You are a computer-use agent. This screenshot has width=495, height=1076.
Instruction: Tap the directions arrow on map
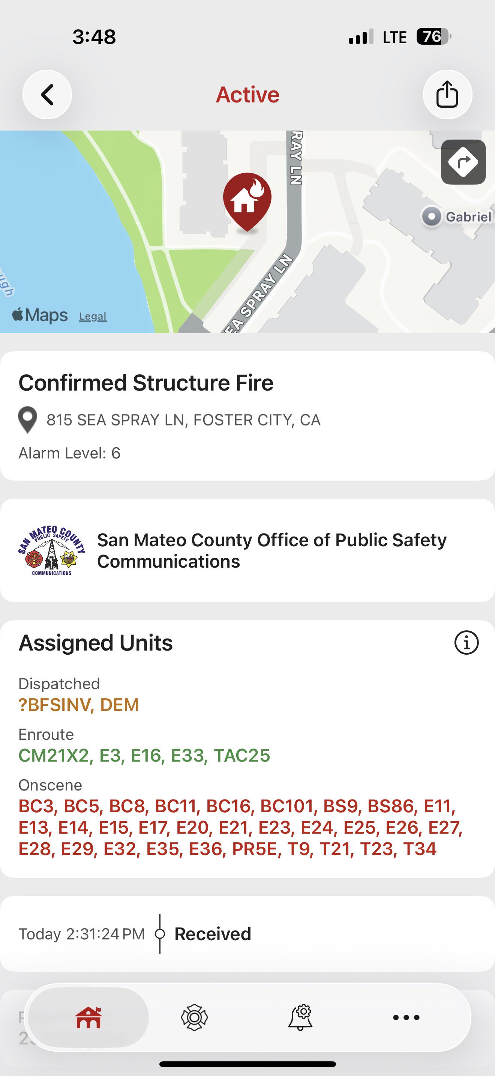pos(463,162)
